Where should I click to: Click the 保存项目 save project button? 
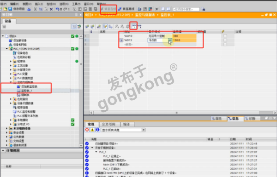(x=17, y=9)
